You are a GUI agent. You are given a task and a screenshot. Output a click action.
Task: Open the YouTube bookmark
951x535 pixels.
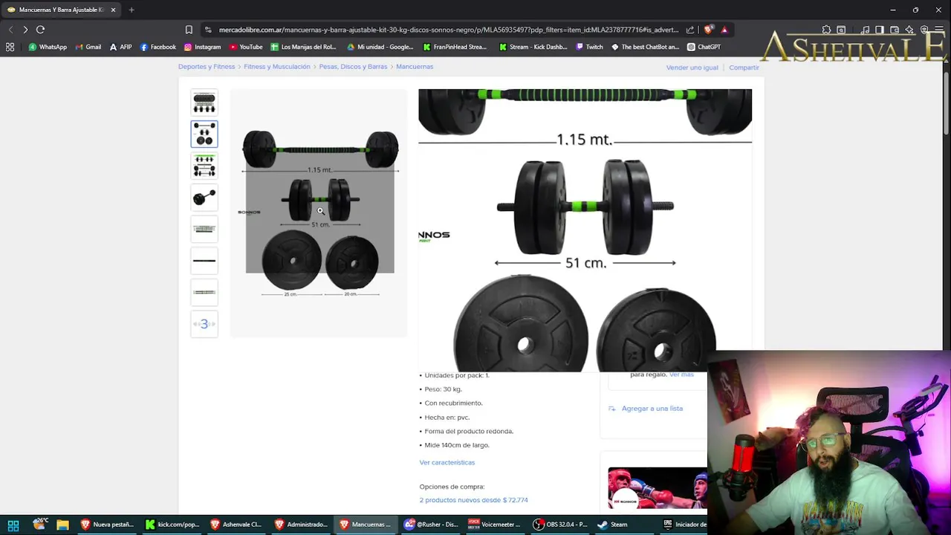246,47
